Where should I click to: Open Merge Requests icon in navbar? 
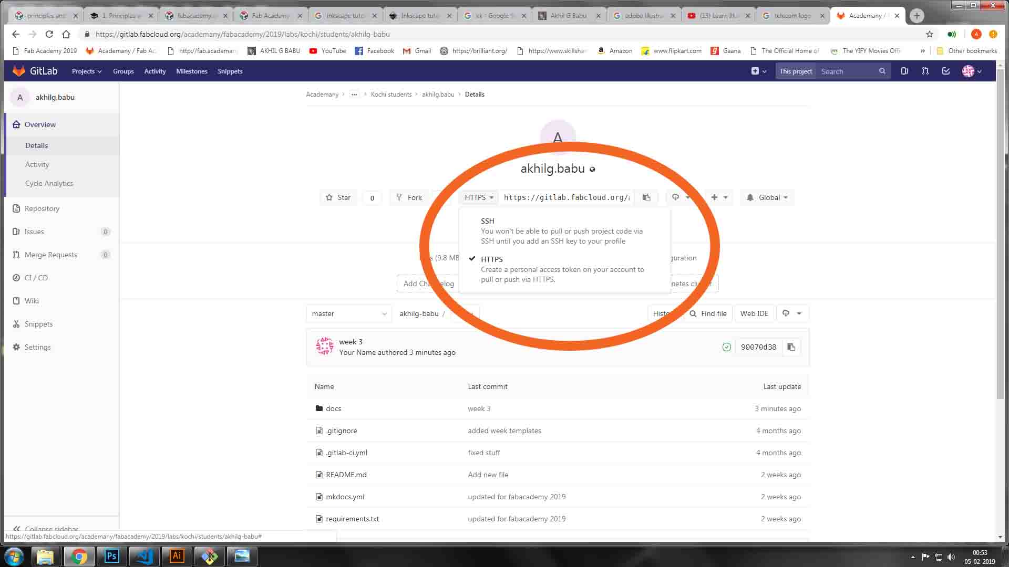(x=925, y=71)
